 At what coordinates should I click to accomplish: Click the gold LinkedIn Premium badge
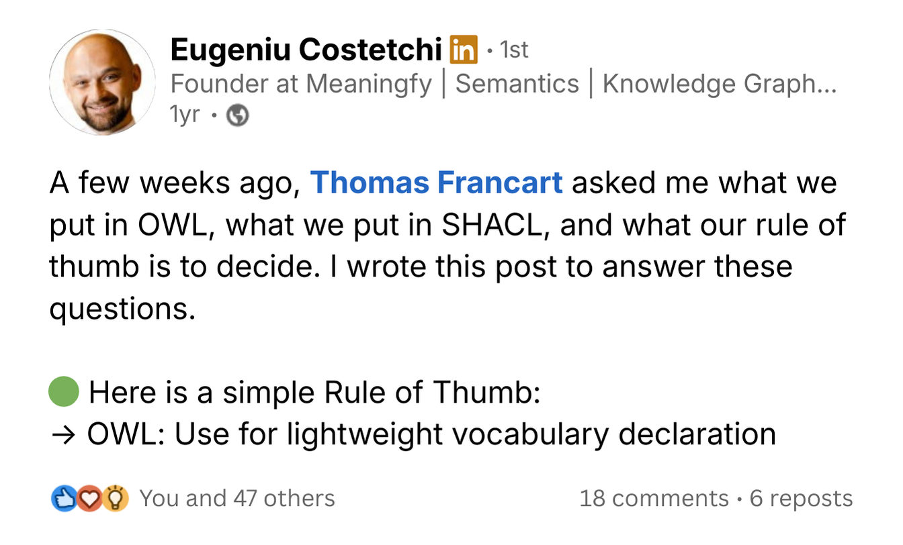(x=464, y=50)
